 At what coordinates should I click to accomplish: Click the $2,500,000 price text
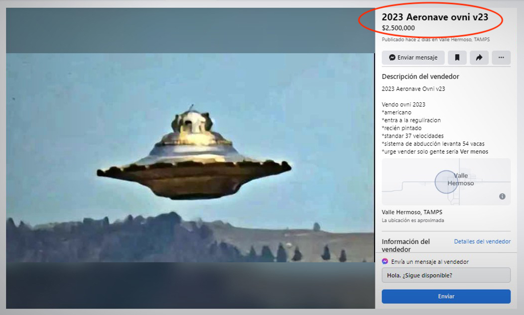(x=398, y=28)
